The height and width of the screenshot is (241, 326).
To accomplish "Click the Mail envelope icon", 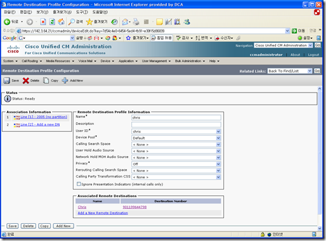I will (x=125, y=22).
